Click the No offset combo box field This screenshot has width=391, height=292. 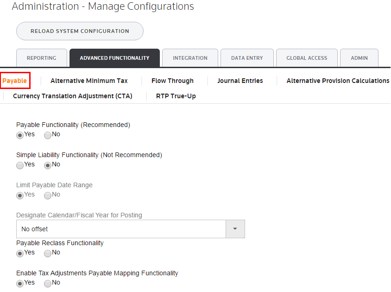coord(120,229)
